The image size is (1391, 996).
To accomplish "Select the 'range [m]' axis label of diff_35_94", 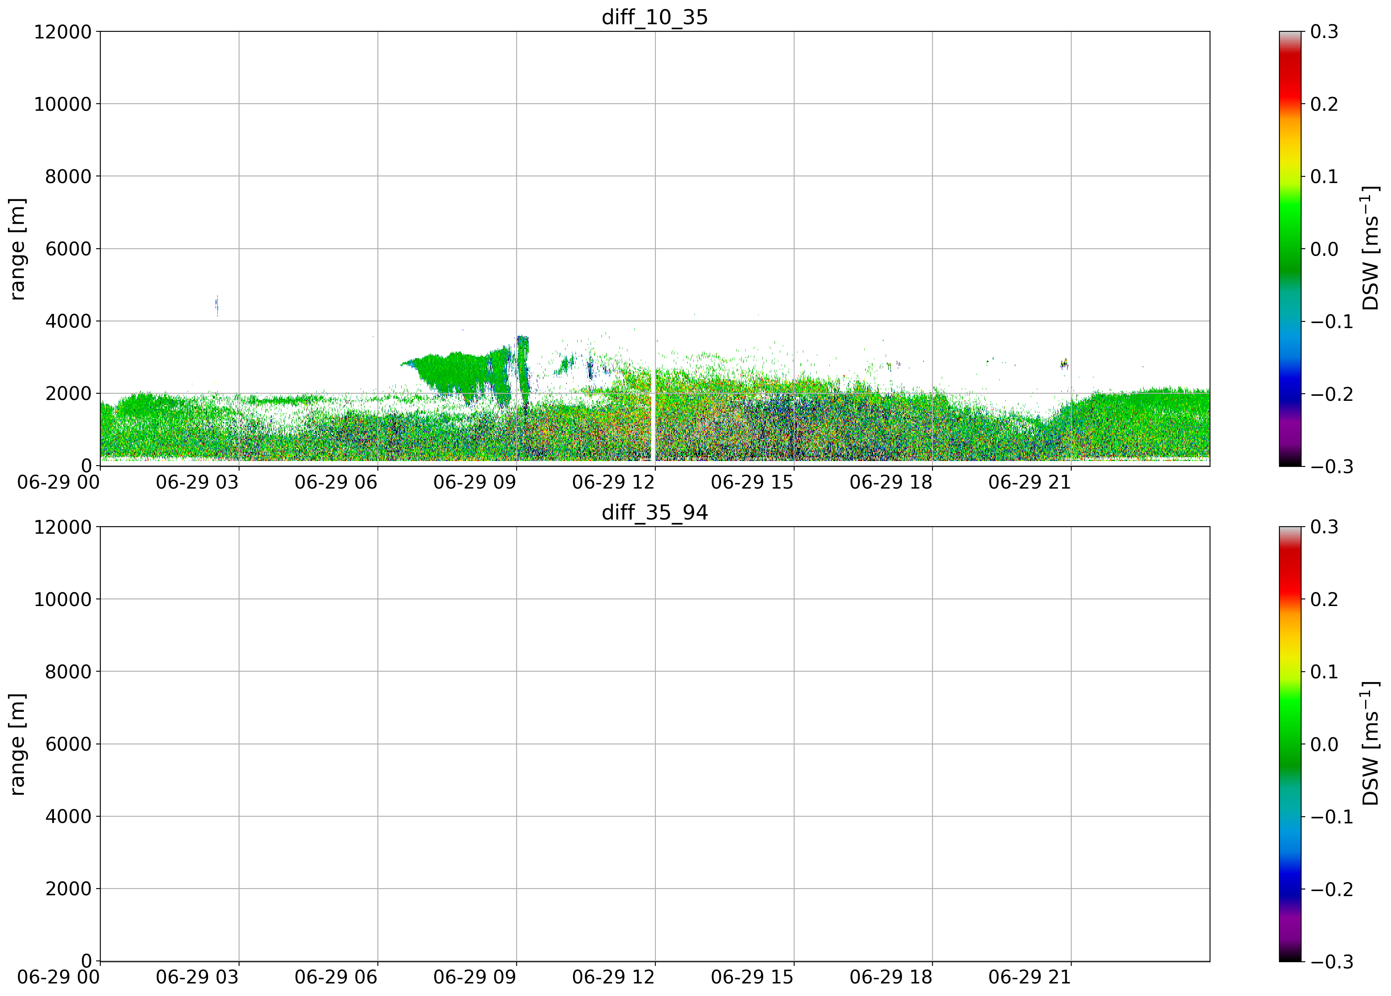I will pyautogui.click(x=18, y=744).
